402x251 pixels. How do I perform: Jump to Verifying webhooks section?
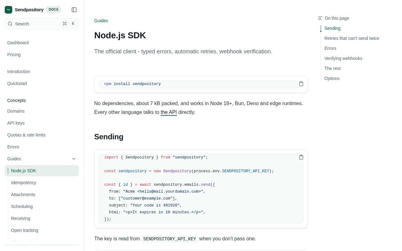[343, 58]
